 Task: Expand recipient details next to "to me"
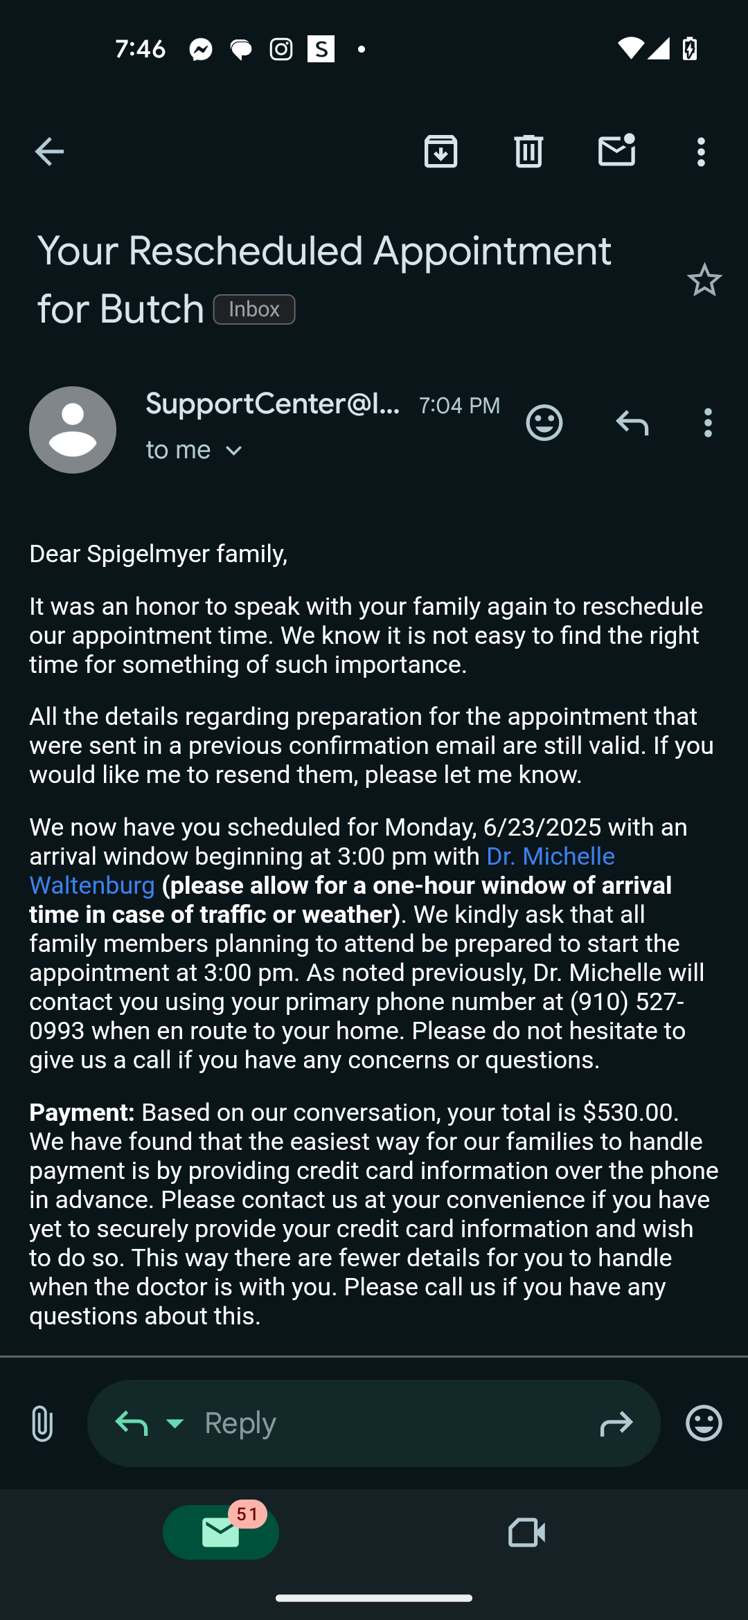tap(234, 451)
